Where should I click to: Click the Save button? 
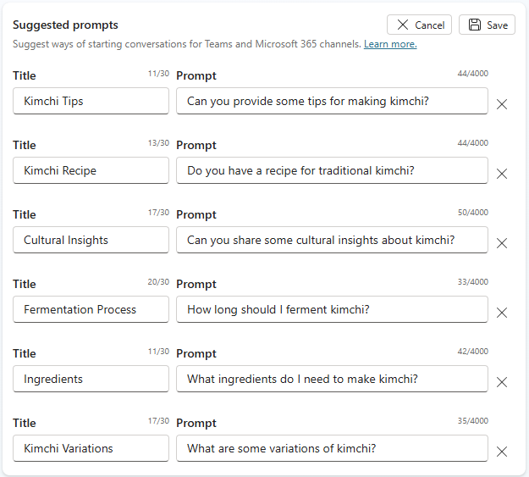coord(488,25)
